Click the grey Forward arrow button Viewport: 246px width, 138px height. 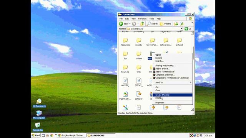point(134,24)
